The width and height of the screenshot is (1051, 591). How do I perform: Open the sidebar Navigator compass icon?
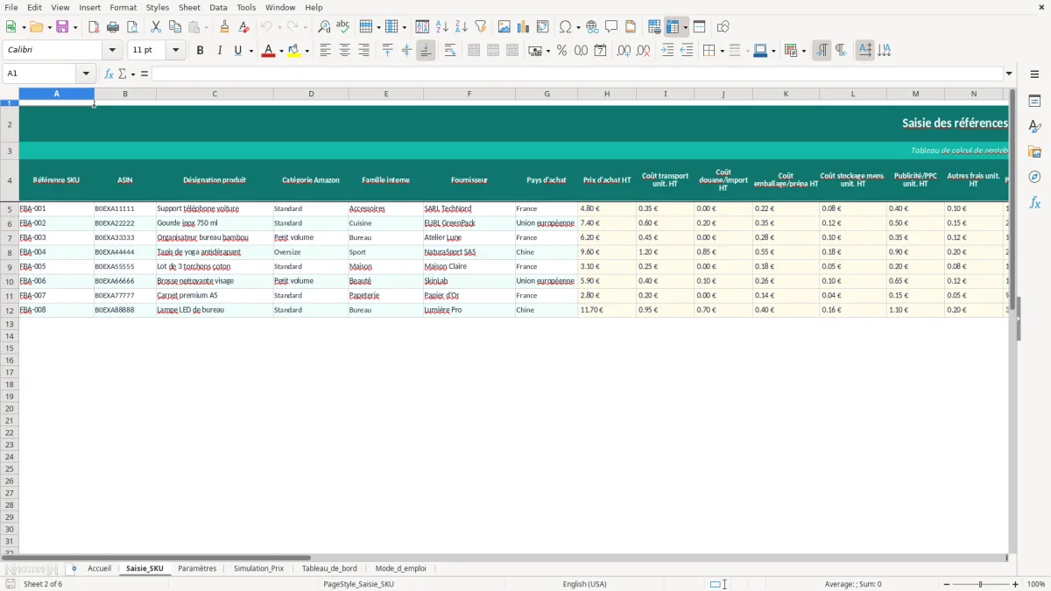tap(1034, 177)
